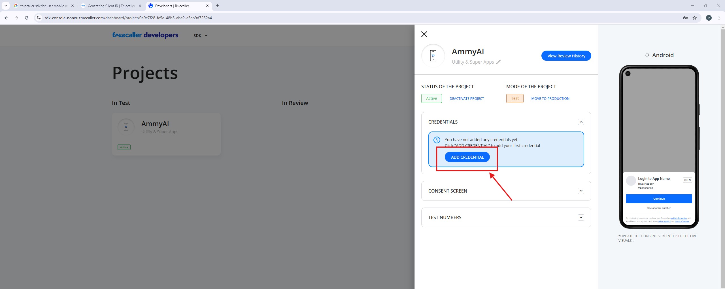This screenshot has width=725, height=289.
Task: Click the pencil edit icon beside Utility & Super Apps
Action: [x=499, y=62]
